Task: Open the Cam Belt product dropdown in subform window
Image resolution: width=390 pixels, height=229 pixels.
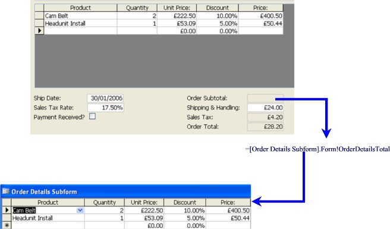Action: pos(80,211)
